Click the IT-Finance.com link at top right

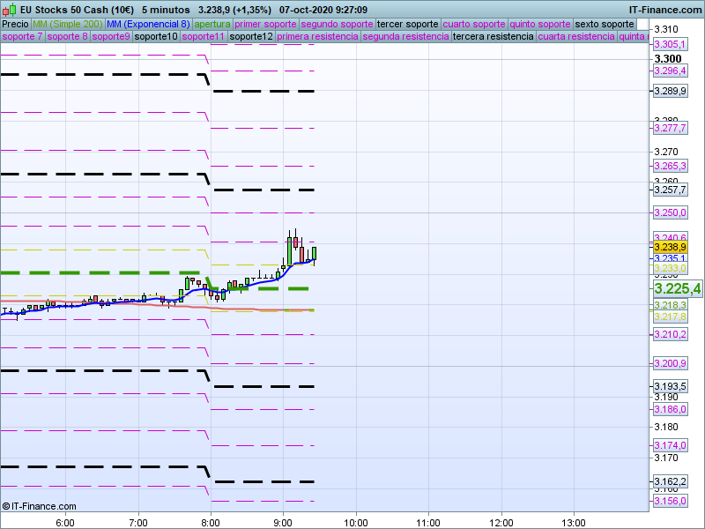665,9
